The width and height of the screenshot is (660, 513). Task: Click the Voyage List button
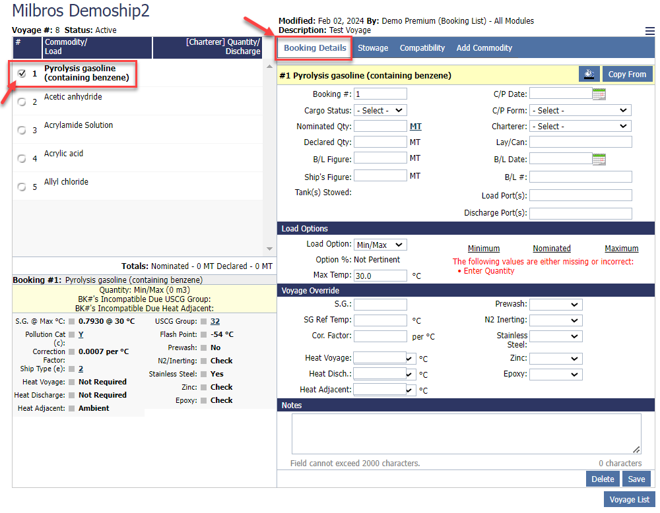click(629, 500)
